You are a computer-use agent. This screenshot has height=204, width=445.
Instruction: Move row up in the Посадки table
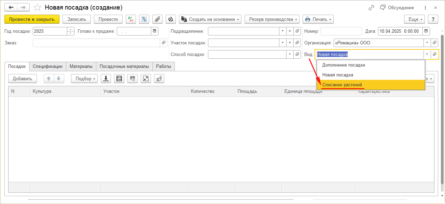(x=49, y=78)
